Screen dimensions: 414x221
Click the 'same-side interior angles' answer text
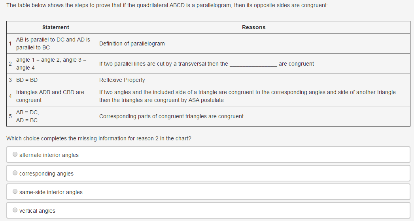(x=51, y=192)
